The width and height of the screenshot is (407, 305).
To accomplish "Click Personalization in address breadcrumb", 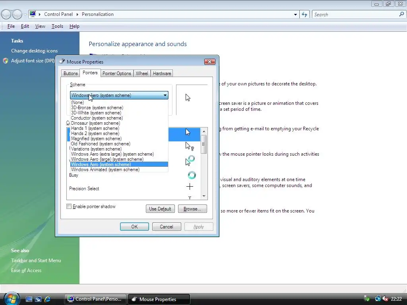I will click(x=98, y=14).
